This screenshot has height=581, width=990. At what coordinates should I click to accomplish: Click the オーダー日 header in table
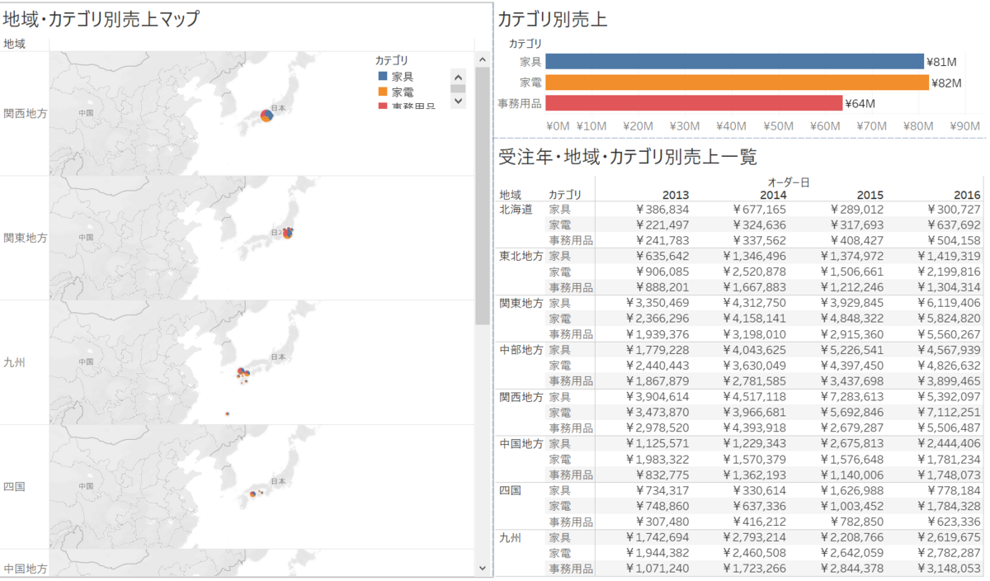788,181
